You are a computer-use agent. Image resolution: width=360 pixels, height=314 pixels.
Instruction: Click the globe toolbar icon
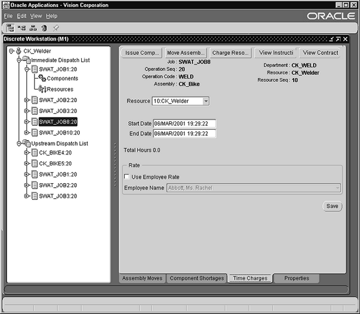pos(44,28)
